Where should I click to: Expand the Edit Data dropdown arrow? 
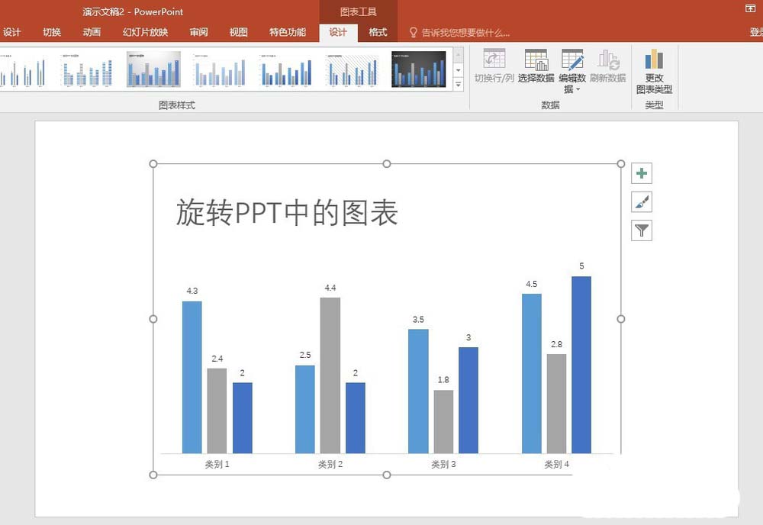tap(578, 89)
